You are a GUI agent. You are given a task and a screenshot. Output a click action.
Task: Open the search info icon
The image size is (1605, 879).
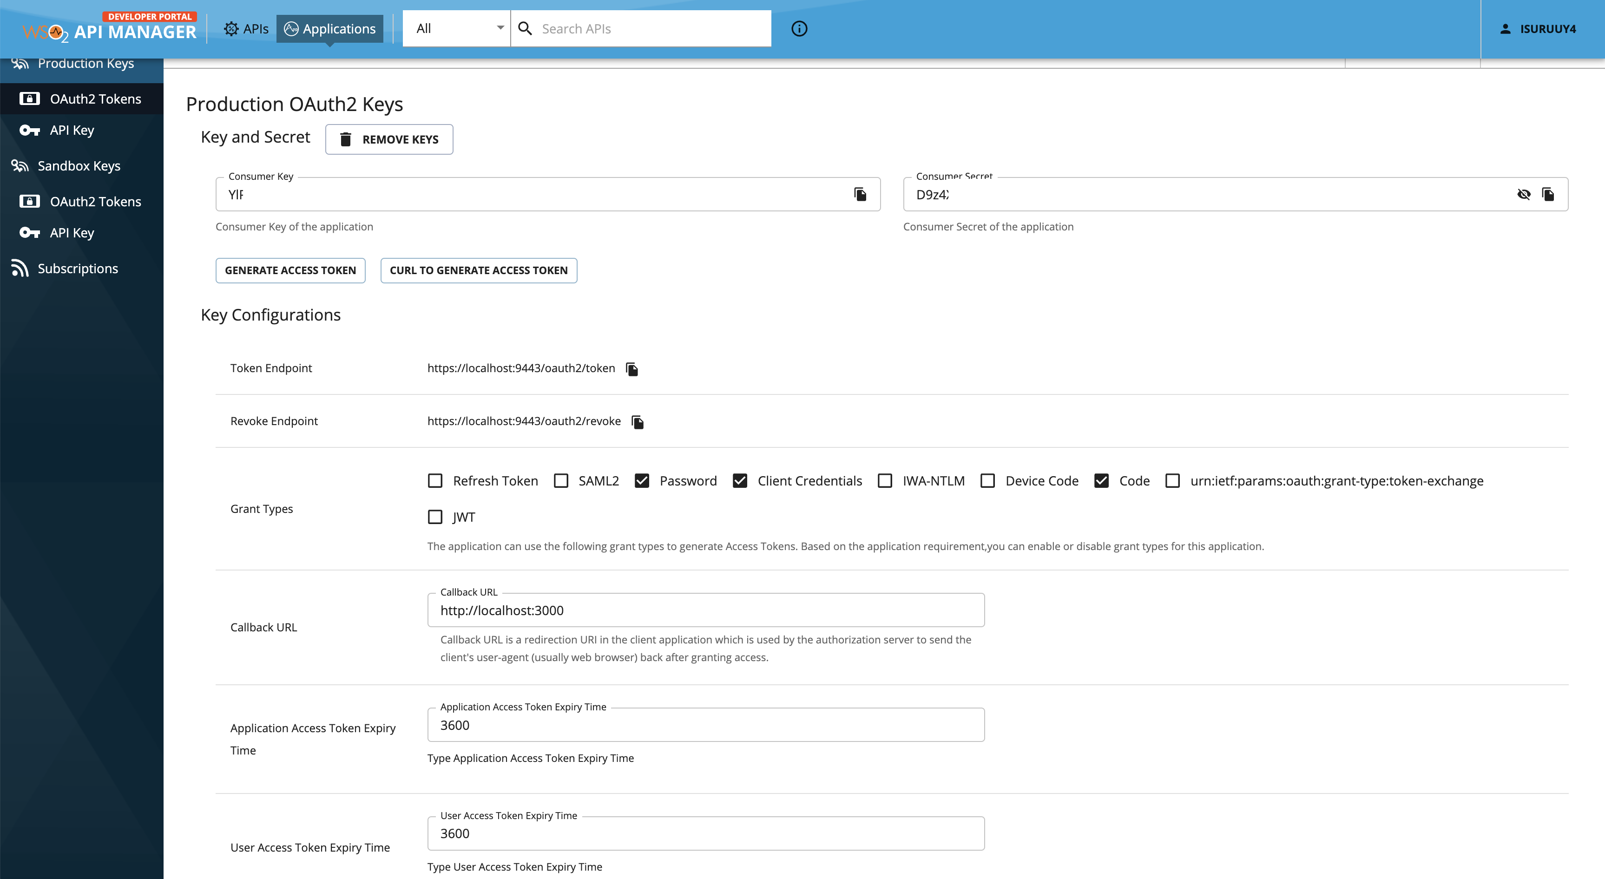[799, 29]
